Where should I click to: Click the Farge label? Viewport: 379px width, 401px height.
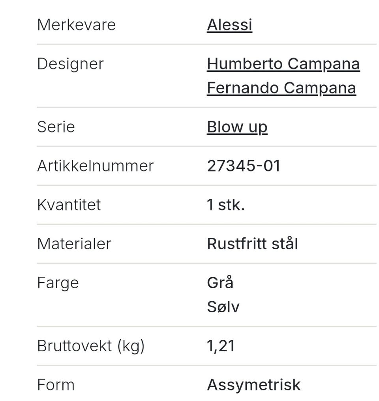coord(58,283)
